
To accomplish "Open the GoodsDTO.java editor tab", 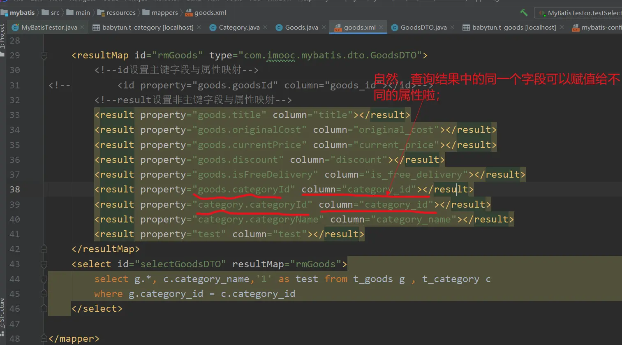I will coord(423,28).
